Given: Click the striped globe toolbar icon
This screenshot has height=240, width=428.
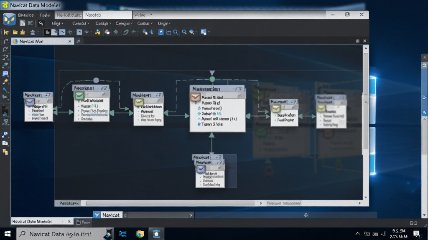Looking at the screenshot, I should click(192, 32).
